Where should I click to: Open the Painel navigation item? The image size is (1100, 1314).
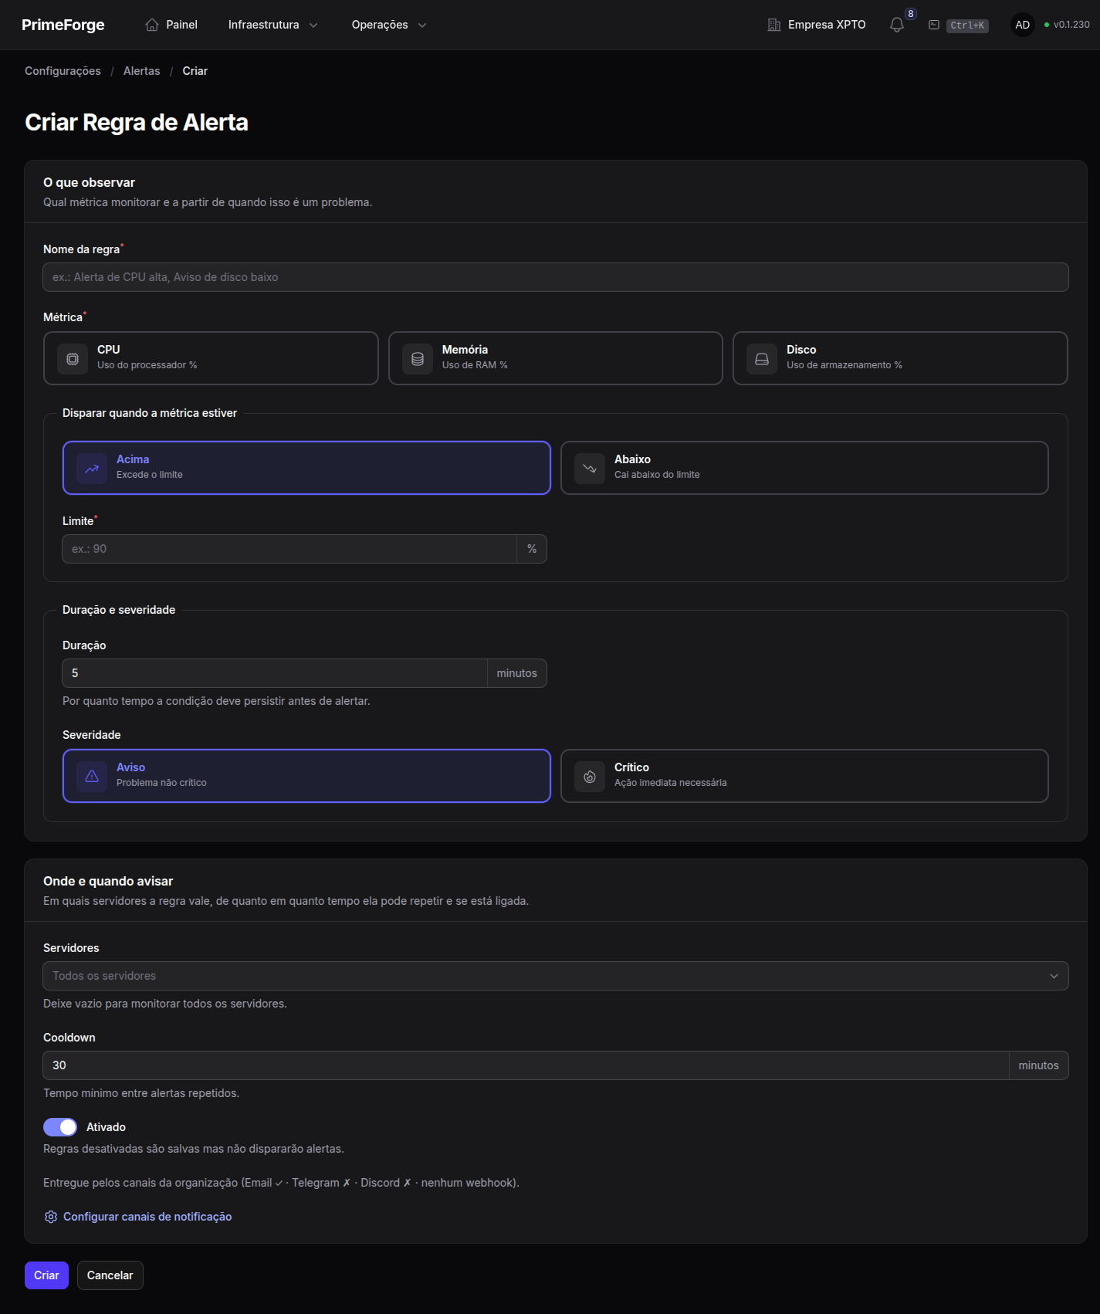pos(171,25)
